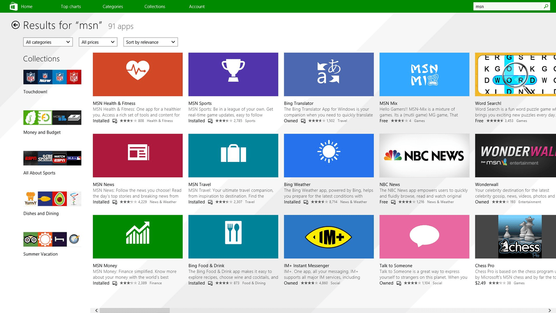Screen dimensions: 556x313
Task: Open the Bing Weather sun tile
Action: pos(329,155)
